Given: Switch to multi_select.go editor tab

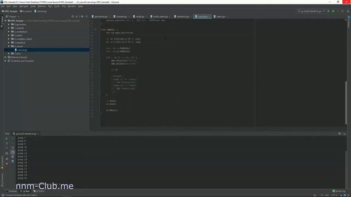Looking at the screenshot, I should [x=160, y=16].
